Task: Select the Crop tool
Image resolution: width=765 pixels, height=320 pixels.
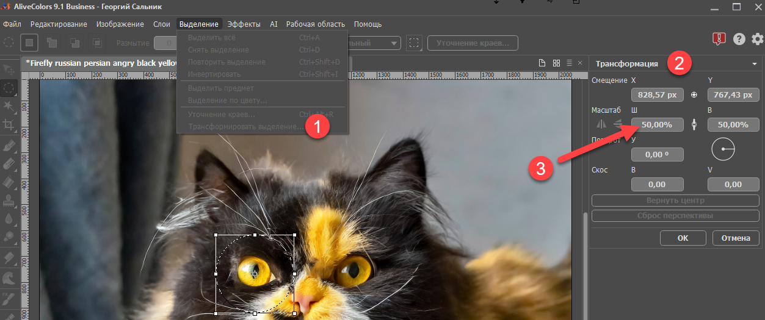Action: click(x=9, y=124)
